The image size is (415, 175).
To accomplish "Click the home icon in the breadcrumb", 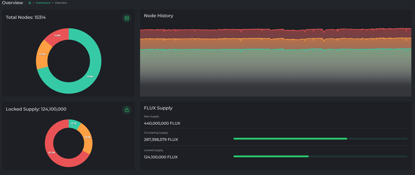I will point(30,3).
